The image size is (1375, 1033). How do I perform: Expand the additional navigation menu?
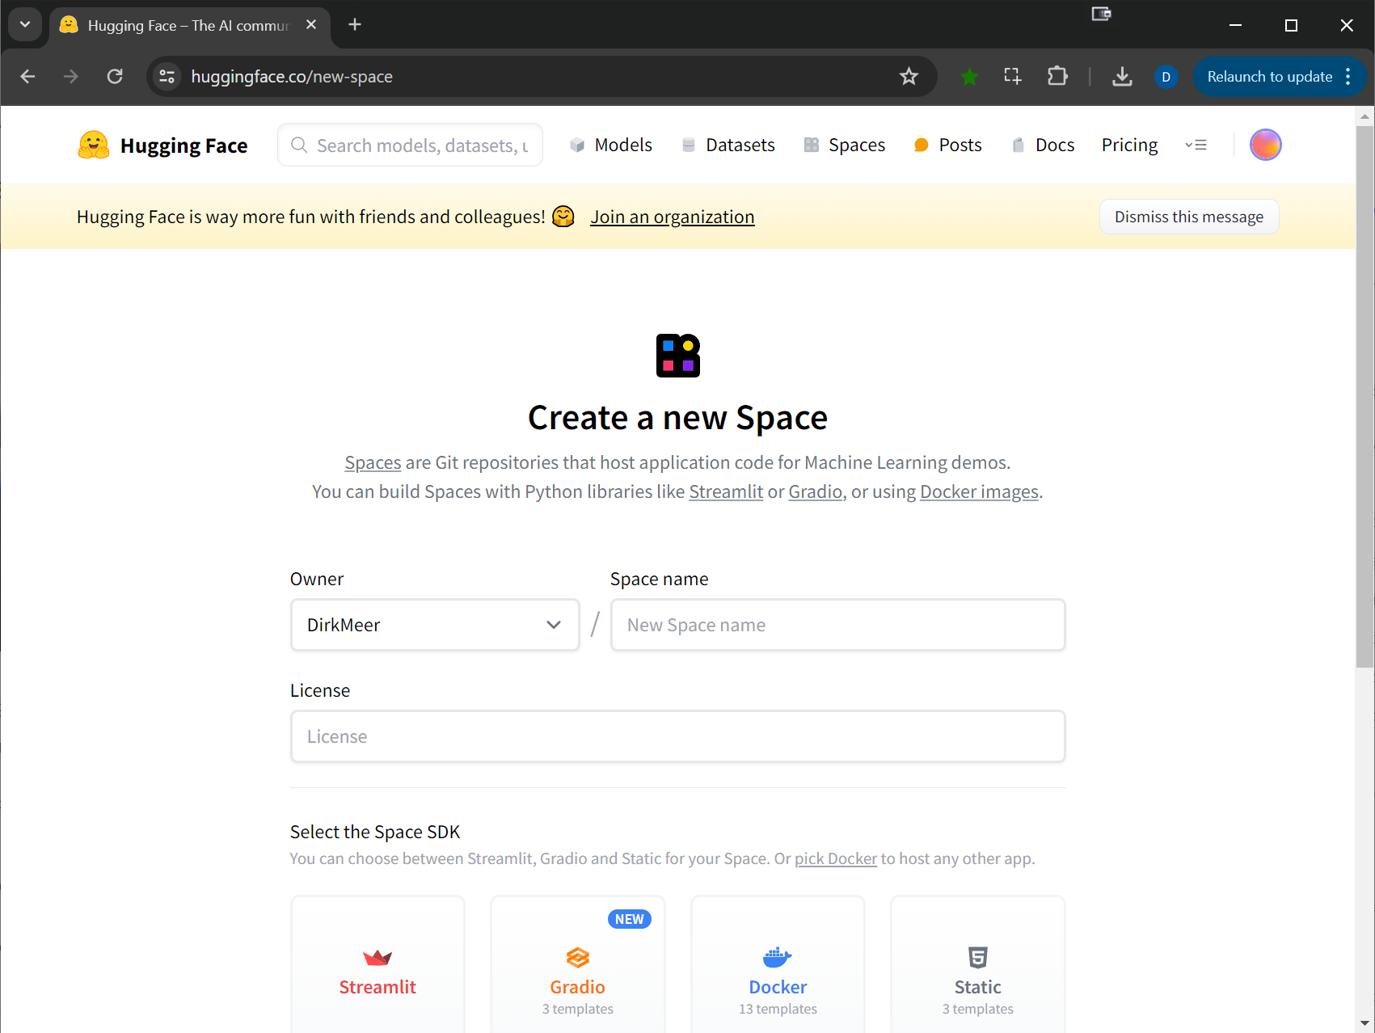(1196, 145)
